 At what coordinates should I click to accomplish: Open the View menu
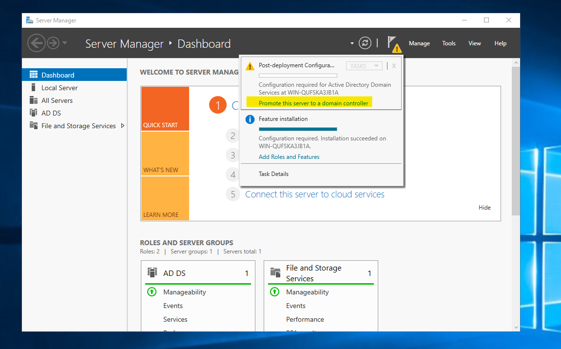474,43
